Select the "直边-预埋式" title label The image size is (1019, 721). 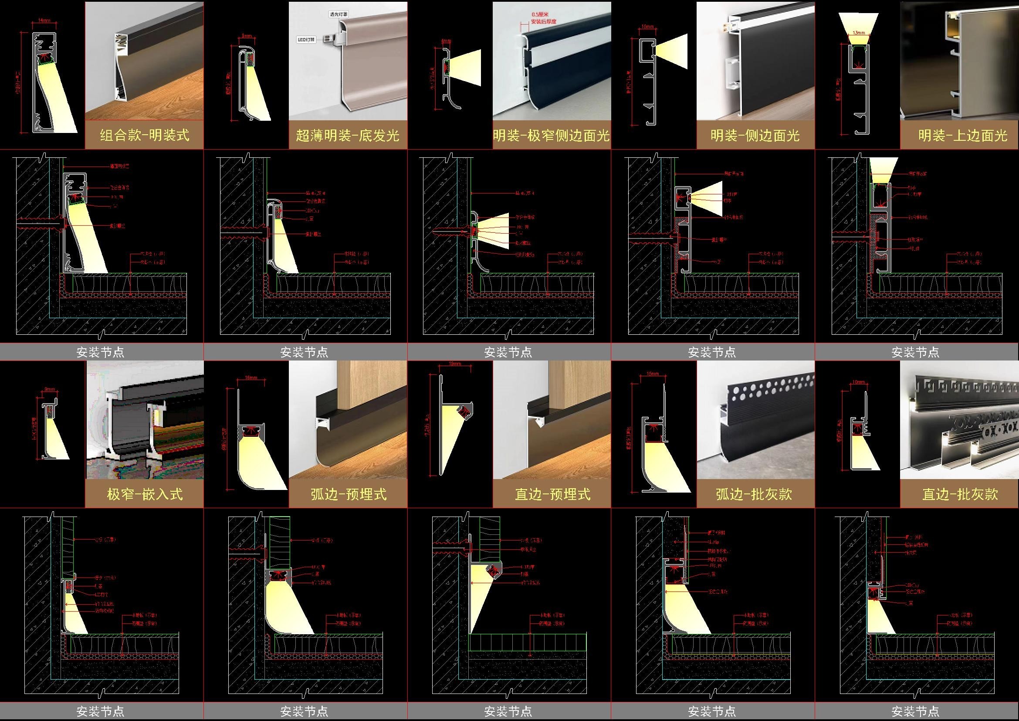tap(552, 494)
